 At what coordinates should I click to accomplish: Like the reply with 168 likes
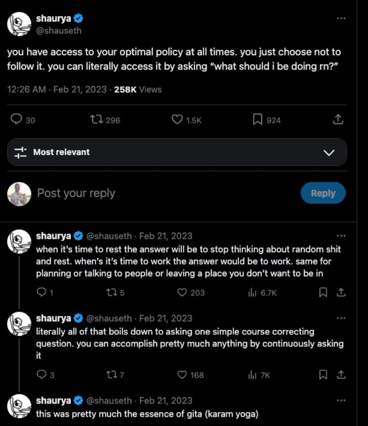(182, 375)
